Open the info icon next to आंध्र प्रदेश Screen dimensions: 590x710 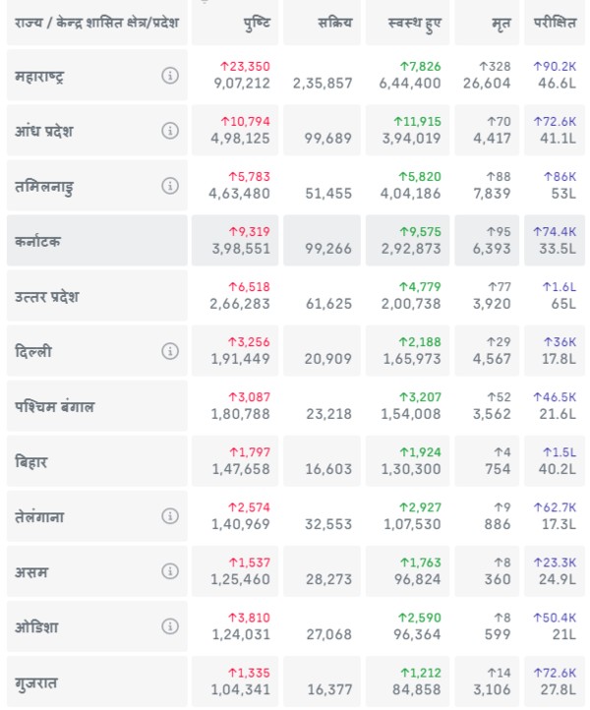170,131
